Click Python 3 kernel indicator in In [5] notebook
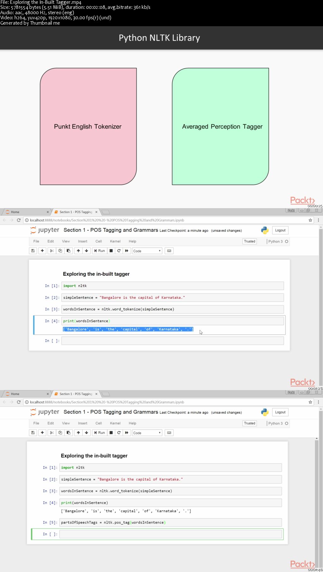Viewport: 323px width, 572px height. click(278, 423)
